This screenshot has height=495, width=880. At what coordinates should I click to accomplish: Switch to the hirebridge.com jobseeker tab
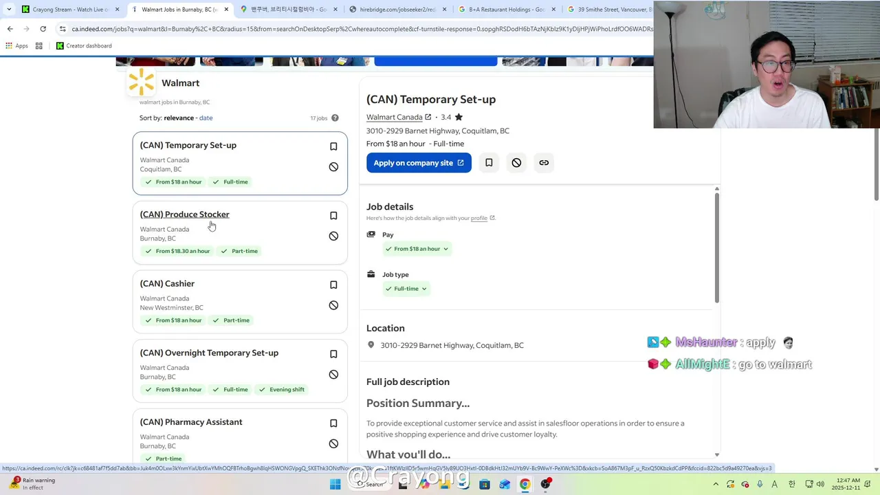pyautogui.click(x=397, y=10)
